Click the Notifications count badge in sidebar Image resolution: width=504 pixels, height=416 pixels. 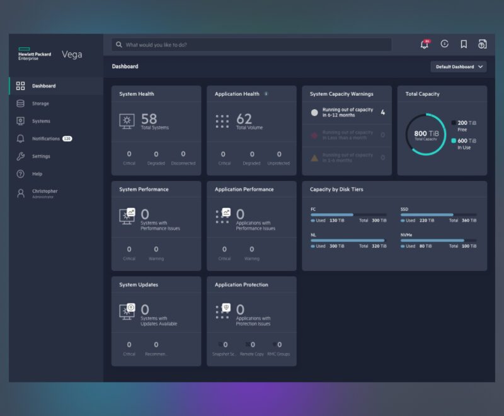pos(67,139)
